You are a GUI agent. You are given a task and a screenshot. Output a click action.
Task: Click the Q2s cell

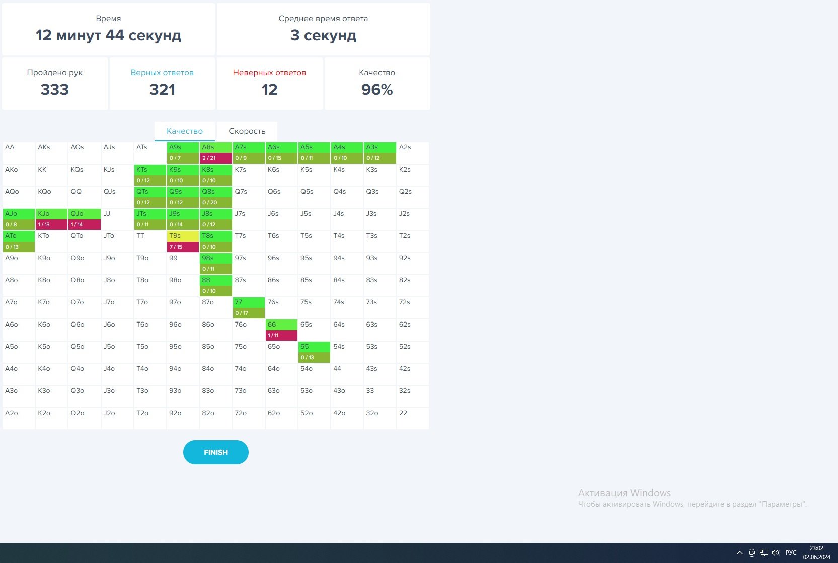coord(413,197)
